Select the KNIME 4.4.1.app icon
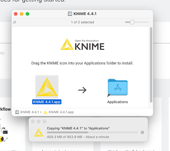 pos(47,87)
